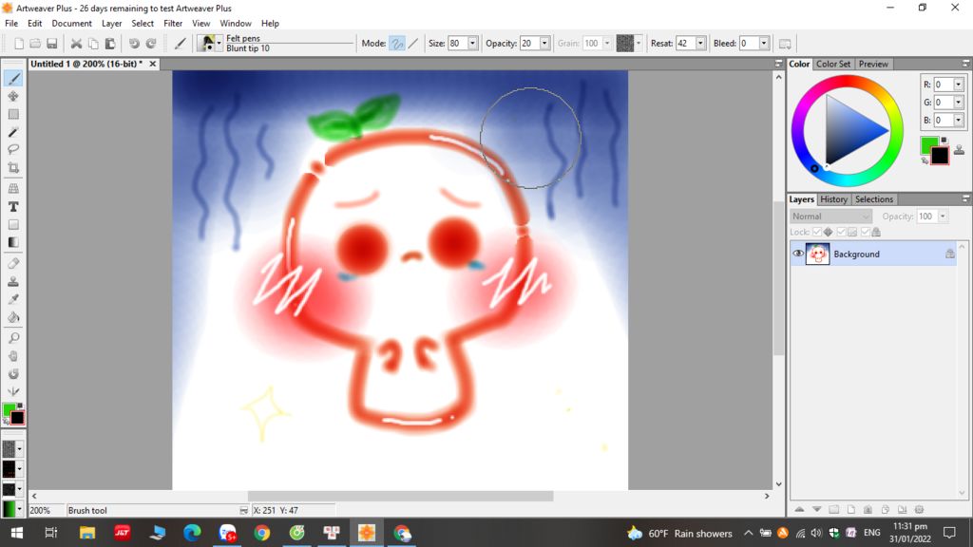Select the Stamp tool
This screenshot has width=973, height=547.
click(x=13, y=281)
